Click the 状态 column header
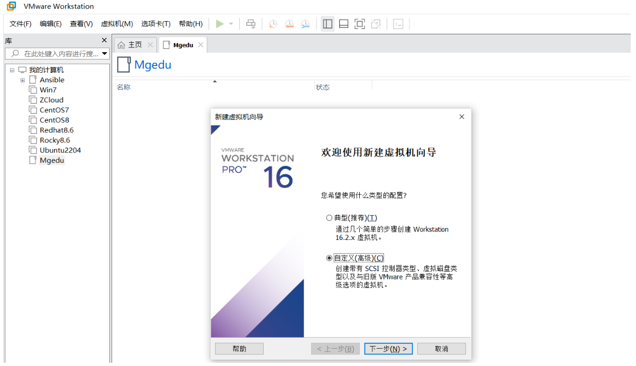Image resolution: width=636 pixels, height=366 pixels. [x=323, y=87]
